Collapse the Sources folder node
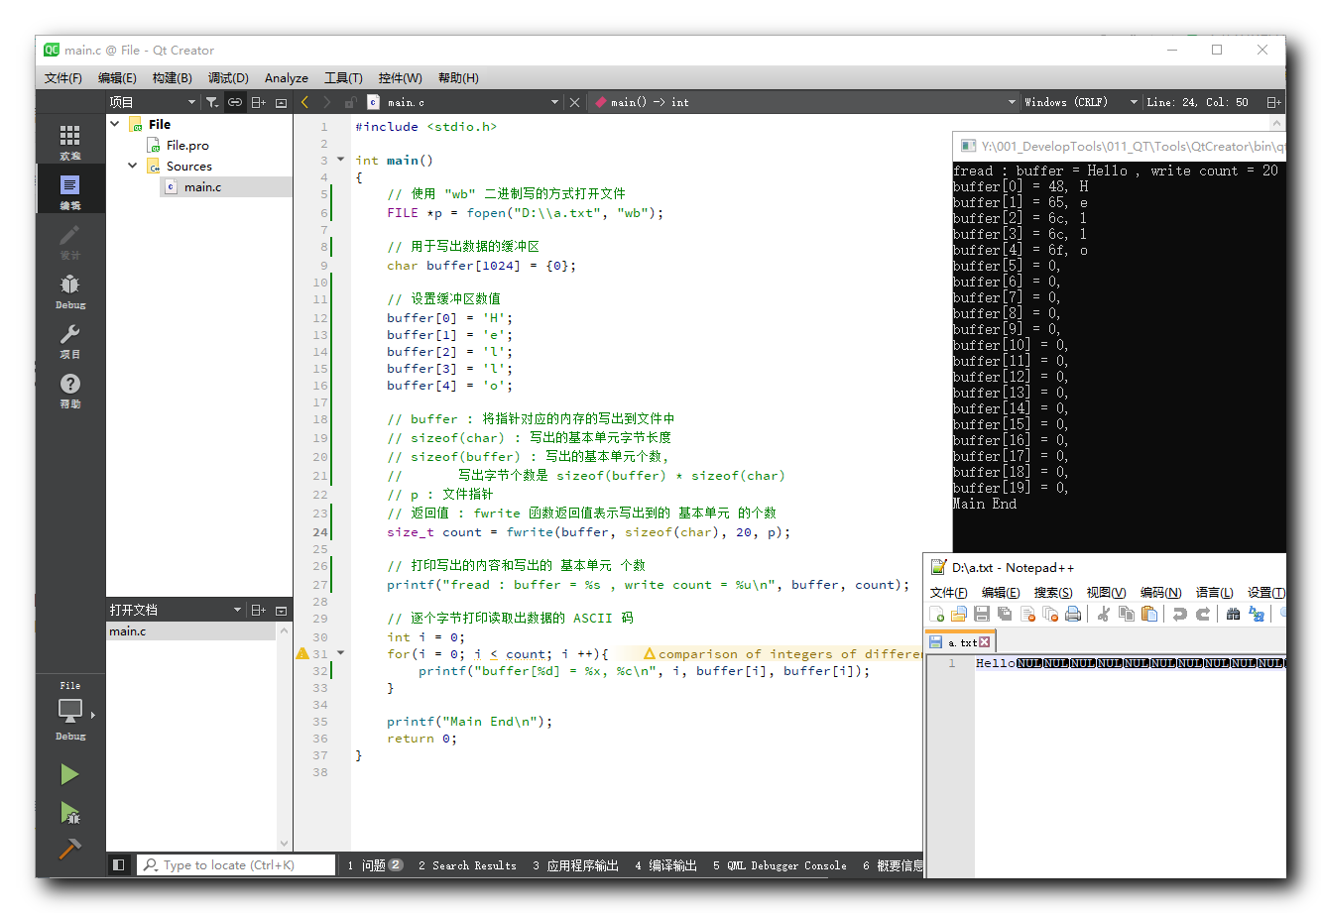Viewport: 1321px width, 913px height. pos(133,166)
